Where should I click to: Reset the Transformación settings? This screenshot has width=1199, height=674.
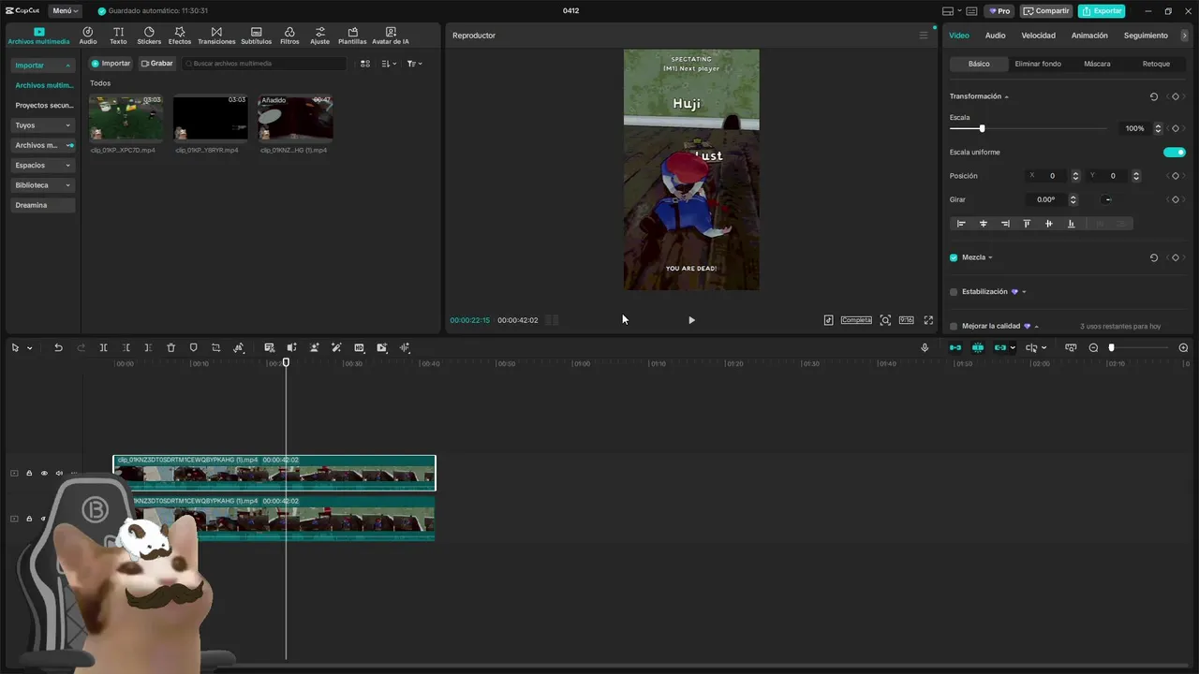[1154, 96]
